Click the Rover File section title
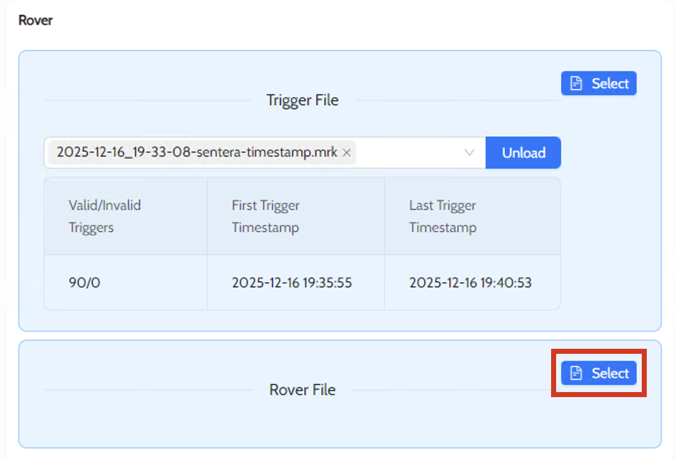This screenshot has width=675, height=459. tap(302, 390)
